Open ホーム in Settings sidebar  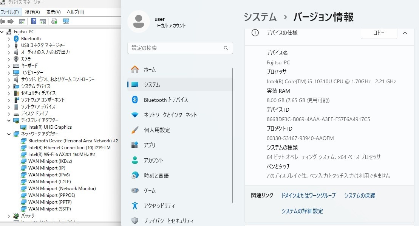(x=180, y=70)
